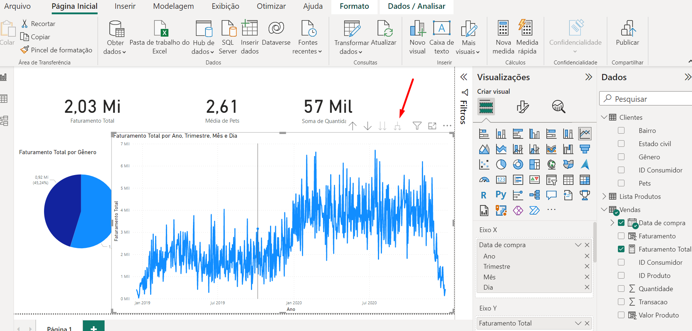
Task: Select the scatter chart icon
Action: pyautogui.click(x=484, y=164)
